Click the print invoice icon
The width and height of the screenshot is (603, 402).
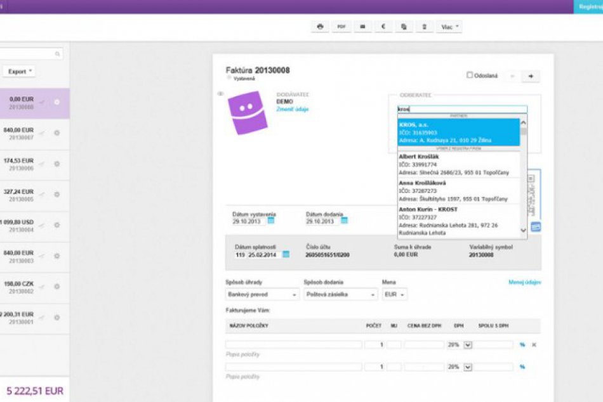(x=320, y=27)
